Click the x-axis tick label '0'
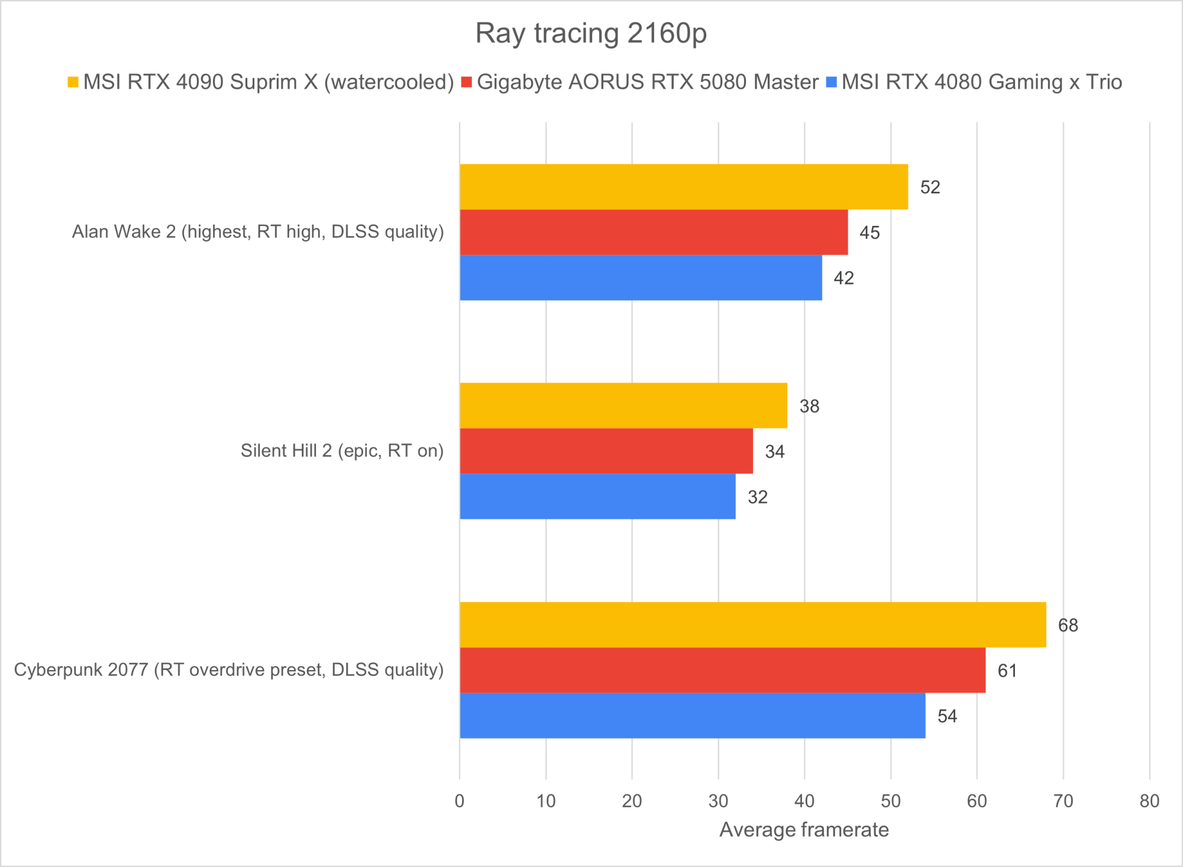This screenshot has width=1183, height=867. point(460,801)
